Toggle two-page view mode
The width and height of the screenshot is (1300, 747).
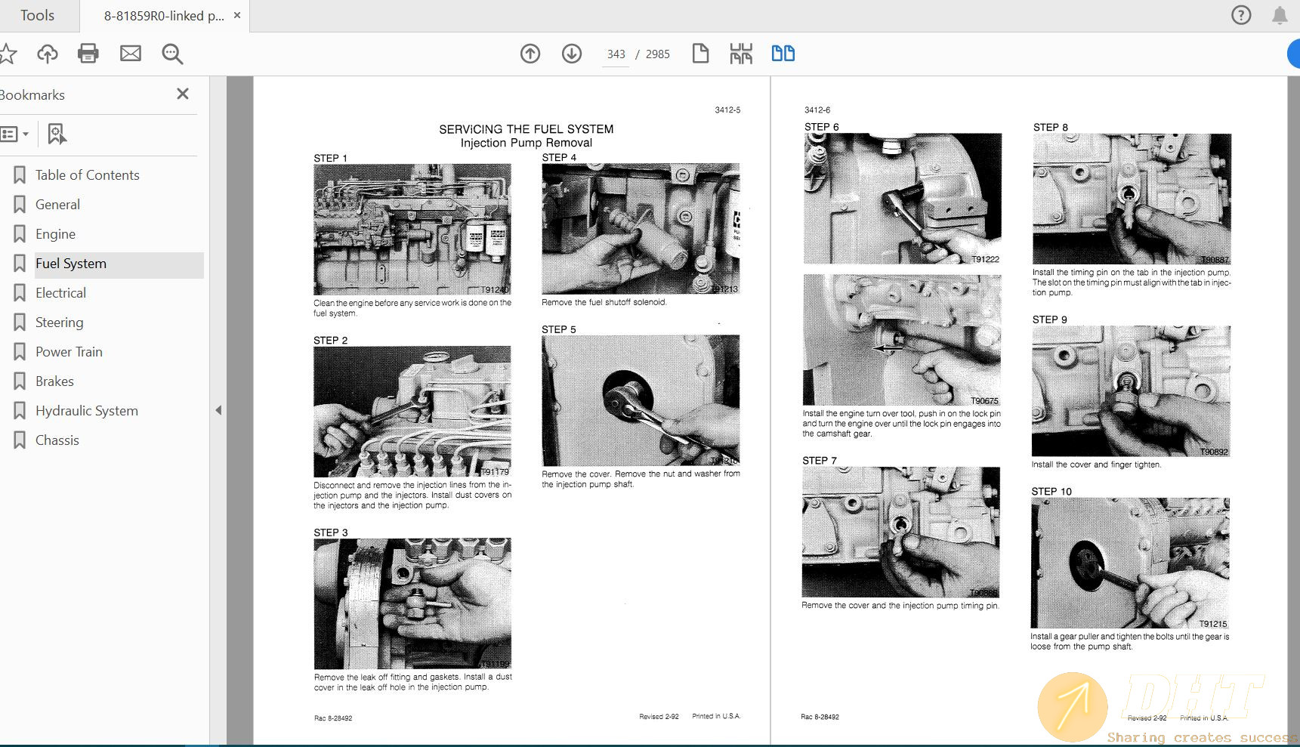[x=783, y=54]
